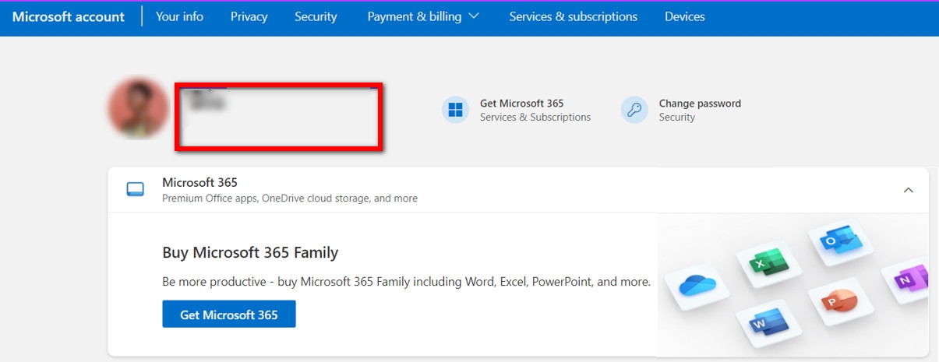Collapse the Microsoft 365 card chevron

click(908, 190)
